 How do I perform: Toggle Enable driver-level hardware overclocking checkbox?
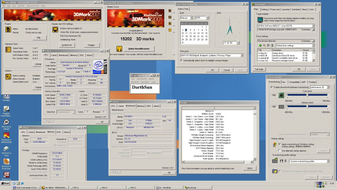(272, 87)
